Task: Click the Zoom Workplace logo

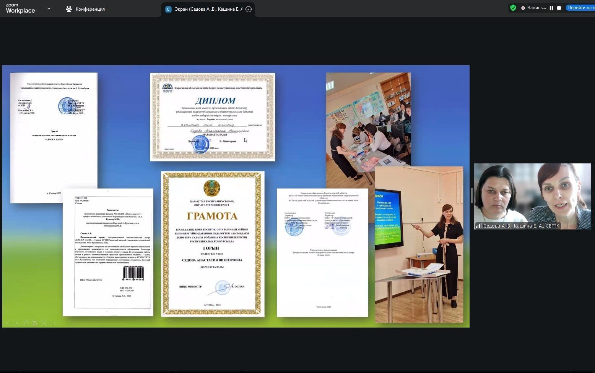Action: 20,8
